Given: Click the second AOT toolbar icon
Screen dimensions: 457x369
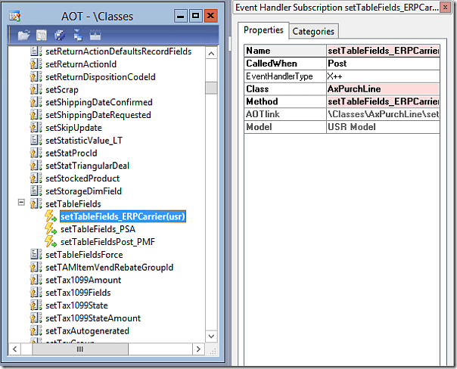Looking at the screenshot, I should (x=42, y=35).
